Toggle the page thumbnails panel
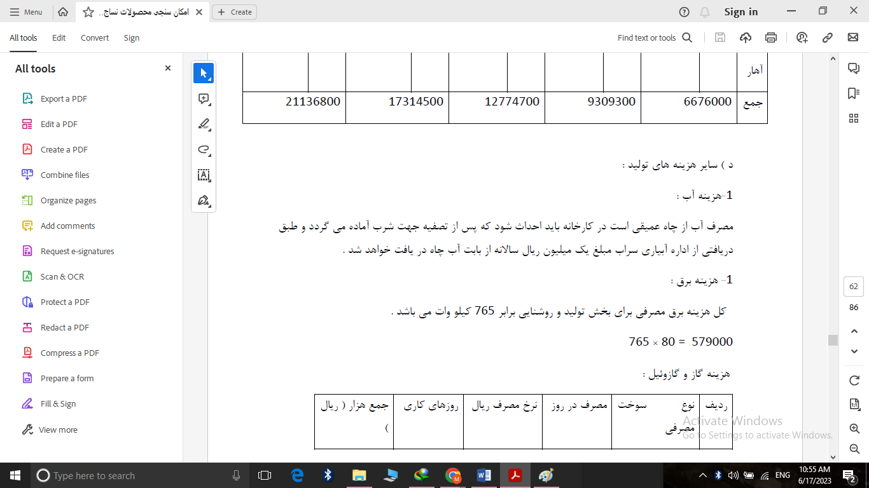 coord(854,118)
